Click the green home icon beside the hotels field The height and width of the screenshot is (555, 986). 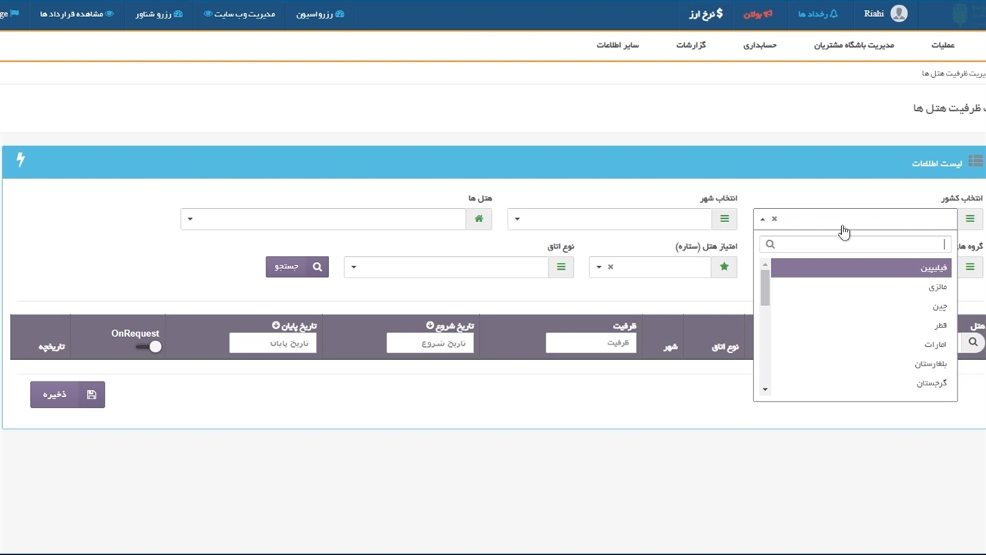pos(478,219)
